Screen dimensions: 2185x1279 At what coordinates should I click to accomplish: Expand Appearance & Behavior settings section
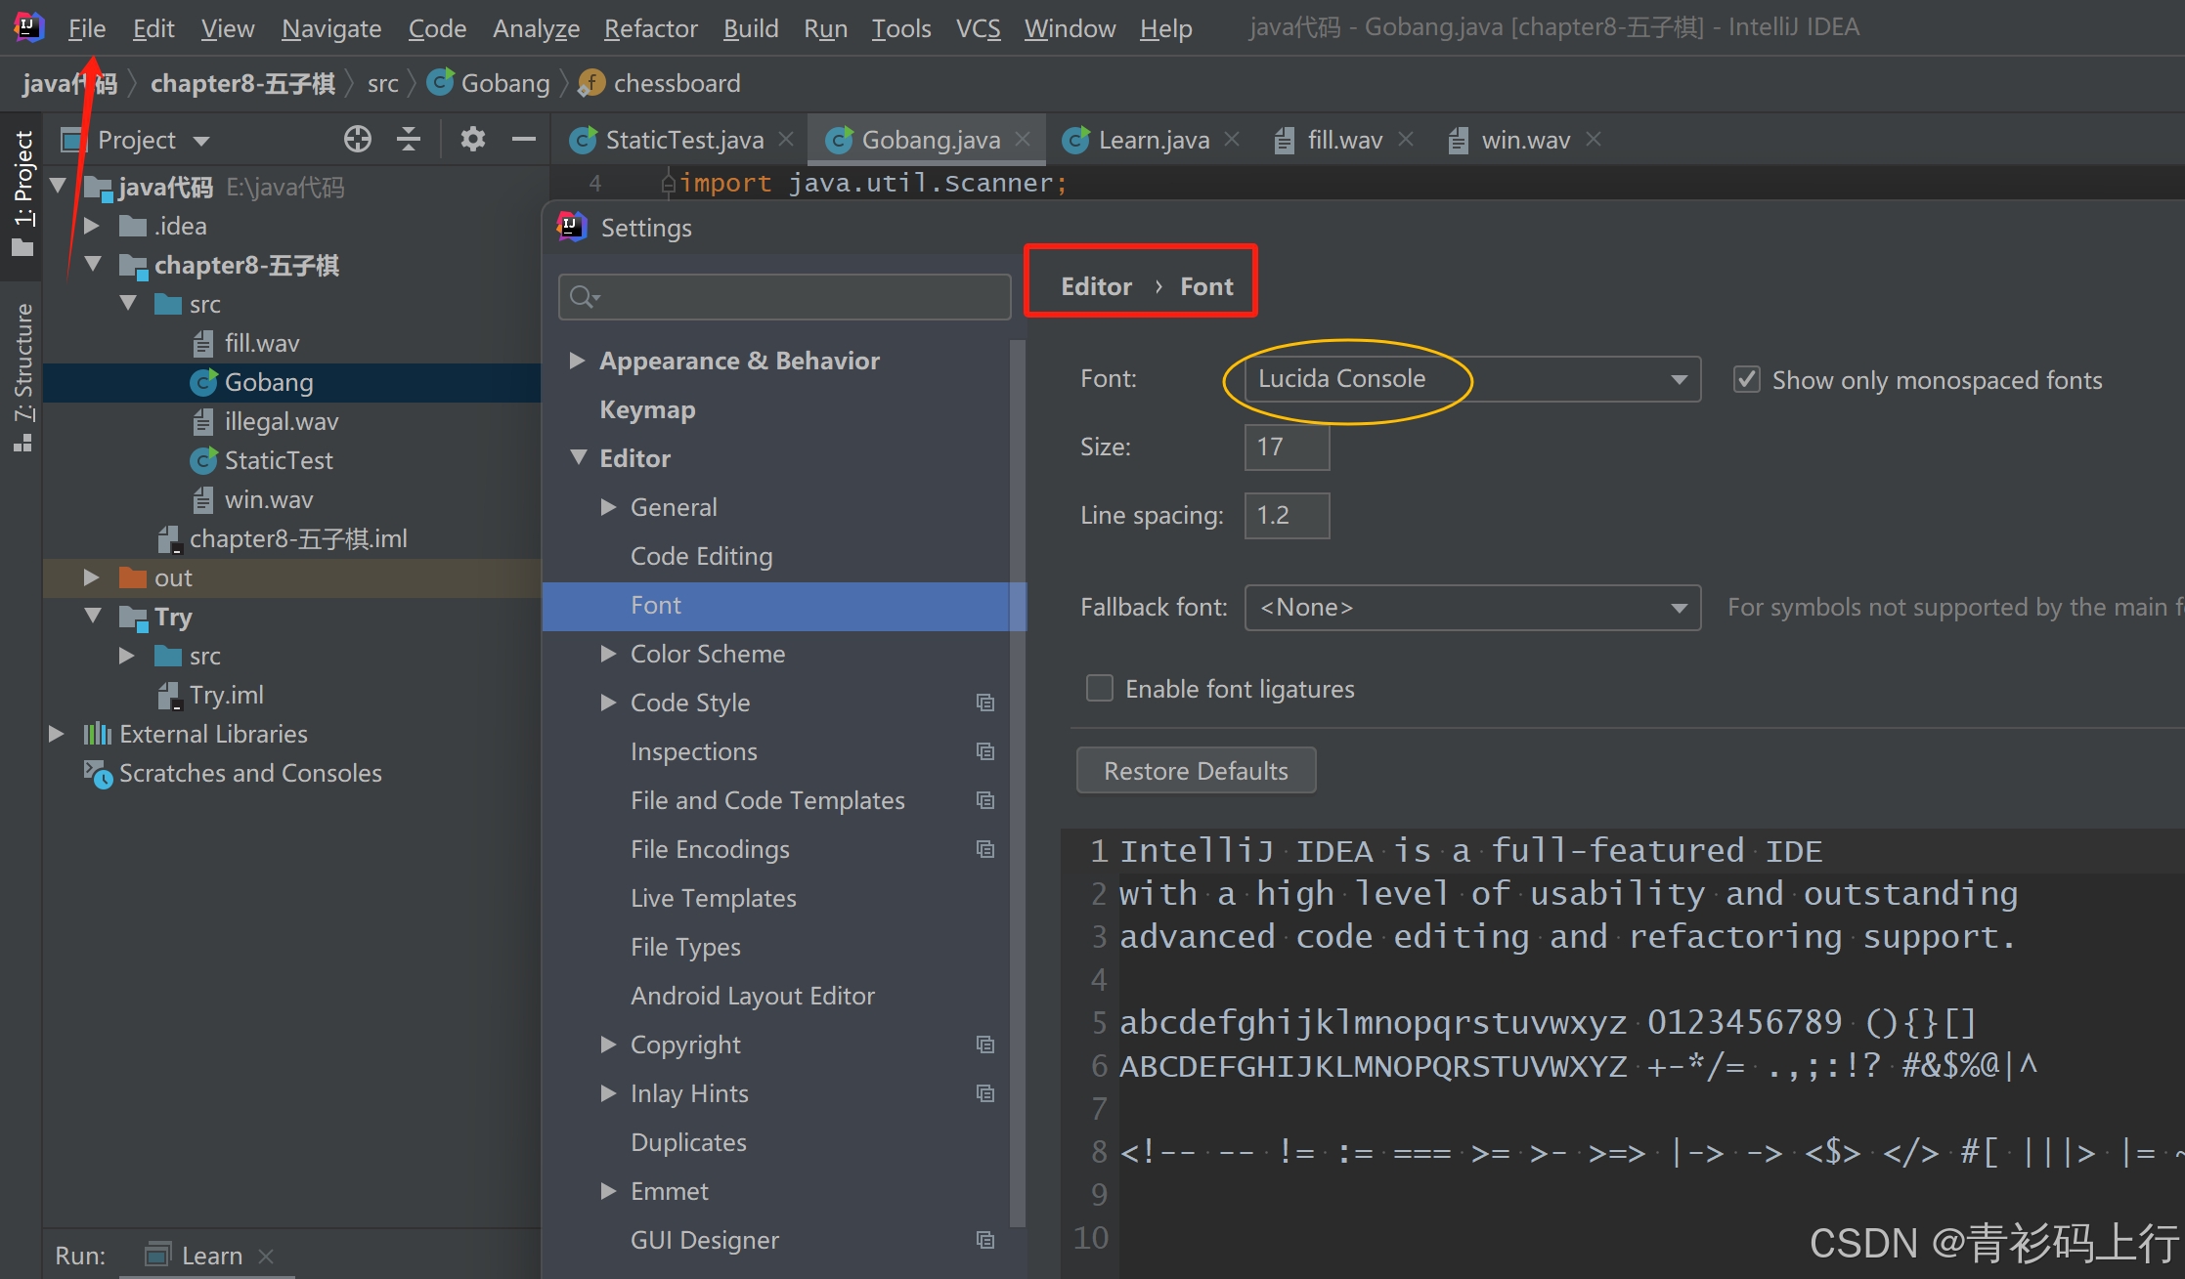click(x=577, y=361)
